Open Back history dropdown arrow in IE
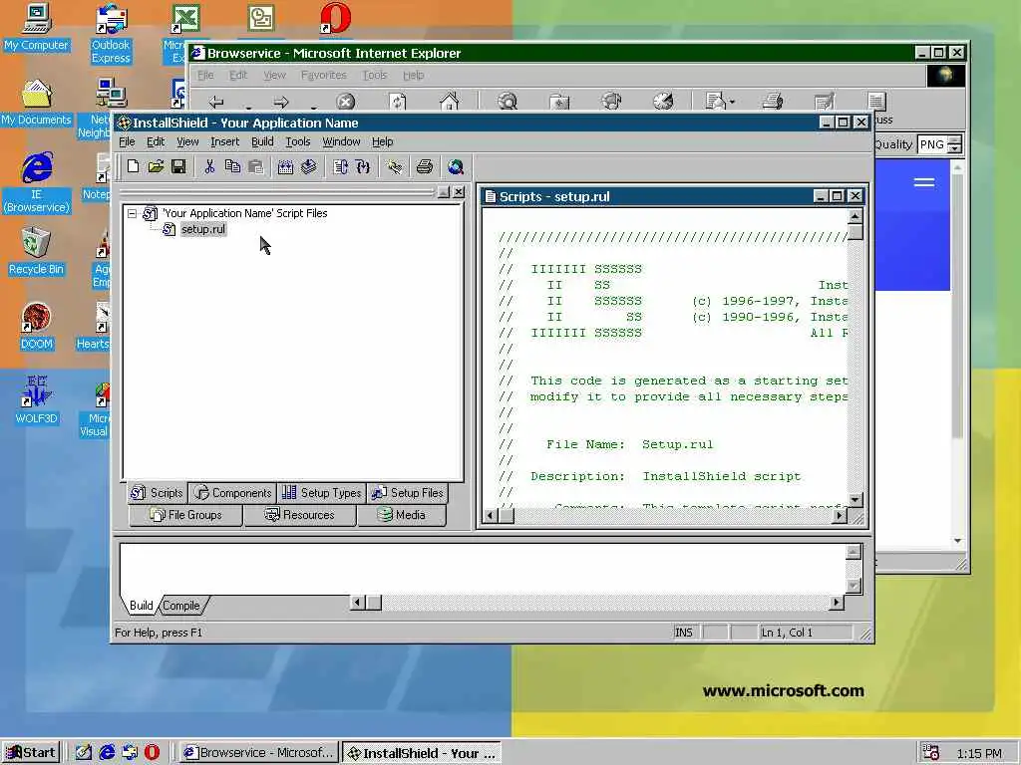Viewport: 1021px width, 765px height. click(248, 106)
